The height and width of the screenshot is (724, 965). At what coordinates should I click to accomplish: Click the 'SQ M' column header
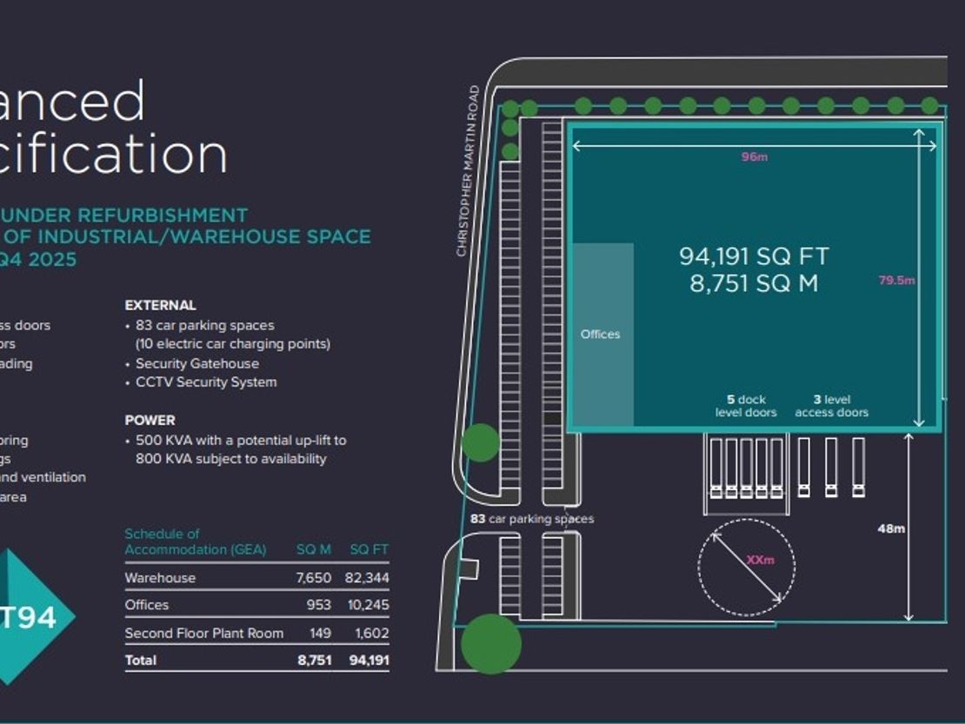click(313, 549)
